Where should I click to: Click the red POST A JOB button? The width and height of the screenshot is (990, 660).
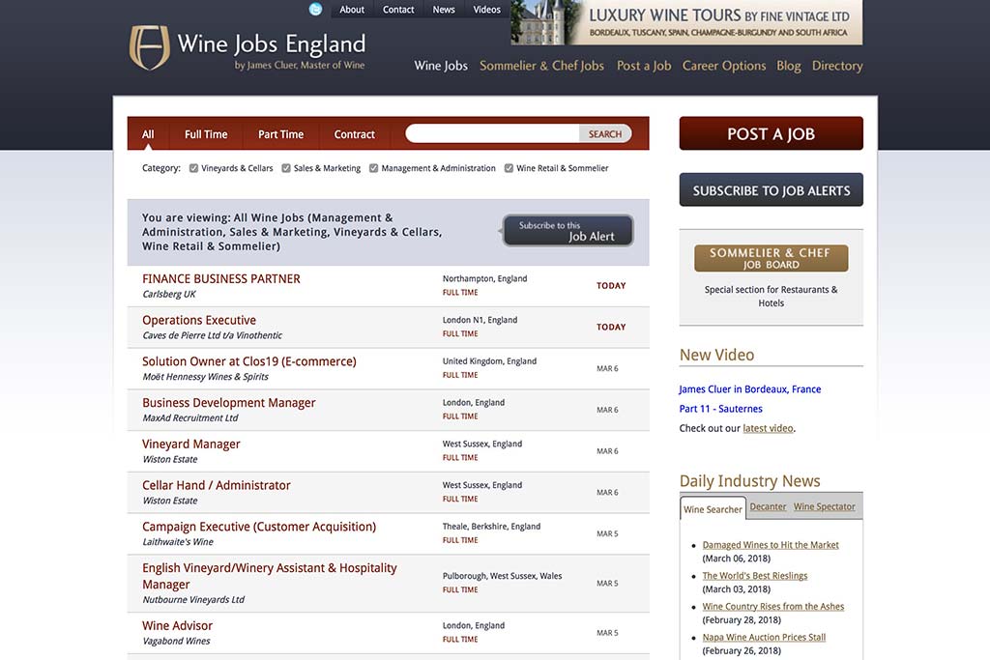pyautogui.click(x=771, y=133)
